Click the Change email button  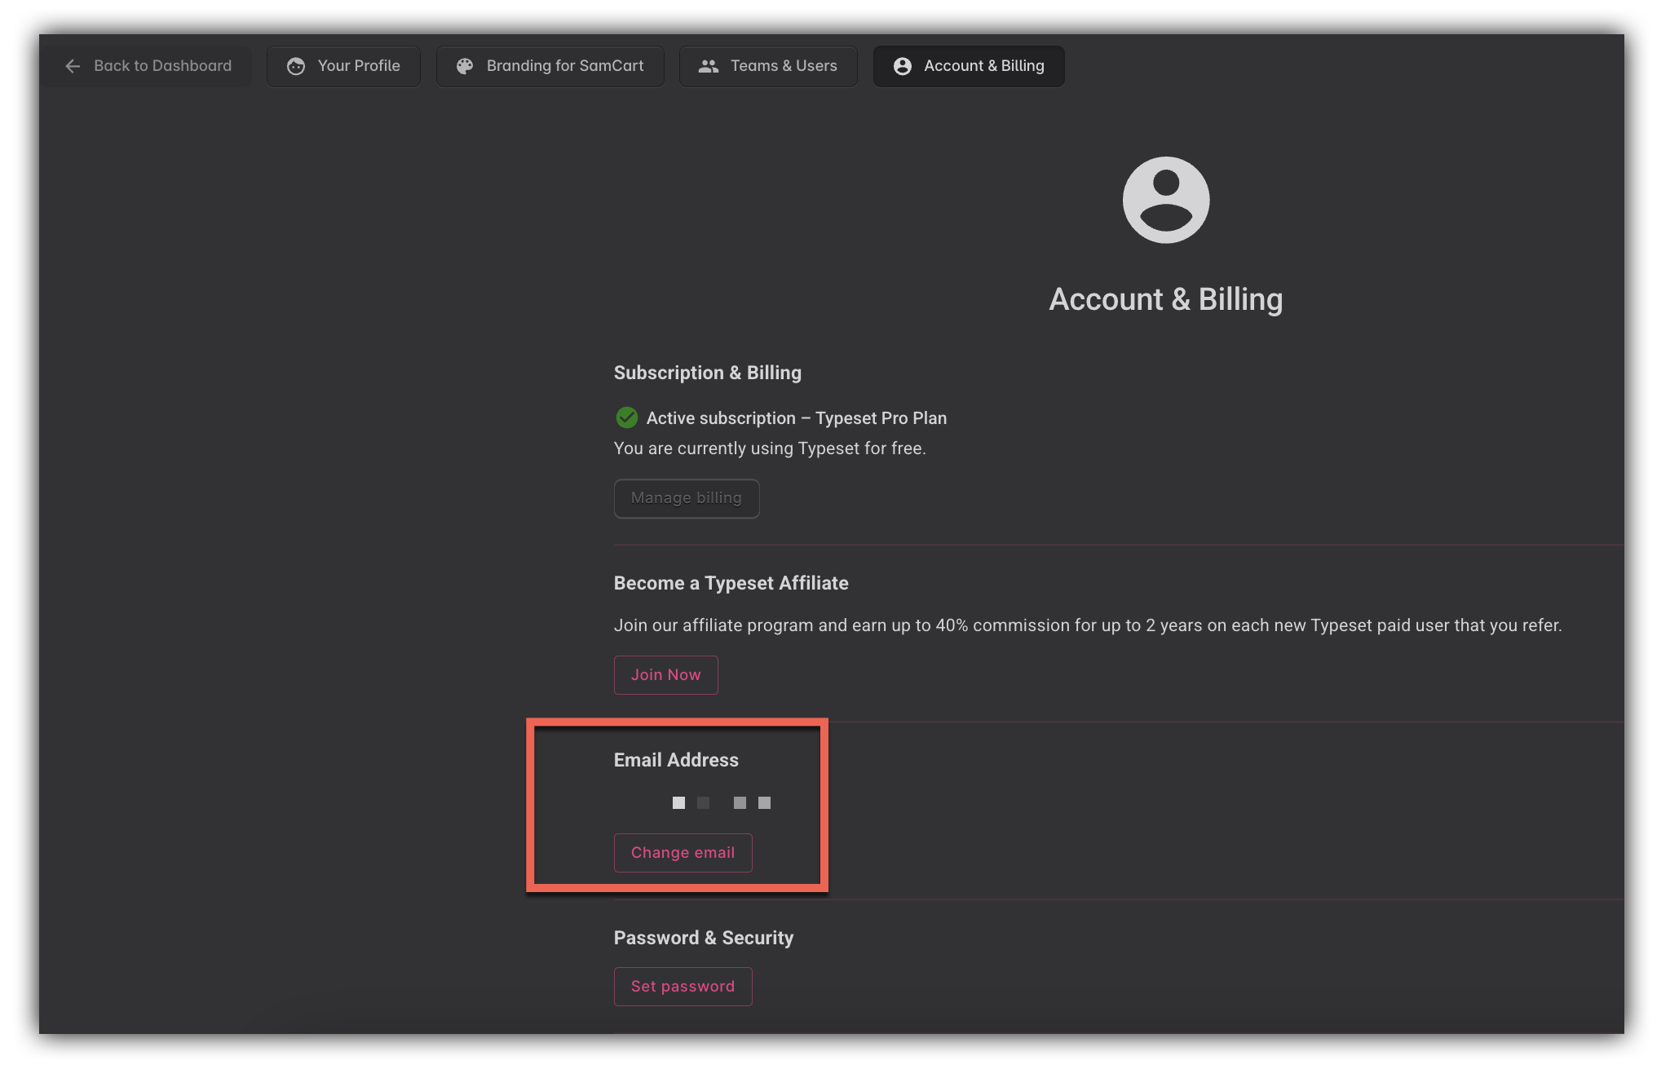pyautogui.click(x=683, y=853)
